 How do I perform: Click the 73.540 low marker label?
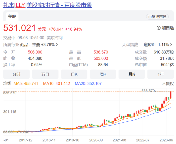[x=23, y=132]
